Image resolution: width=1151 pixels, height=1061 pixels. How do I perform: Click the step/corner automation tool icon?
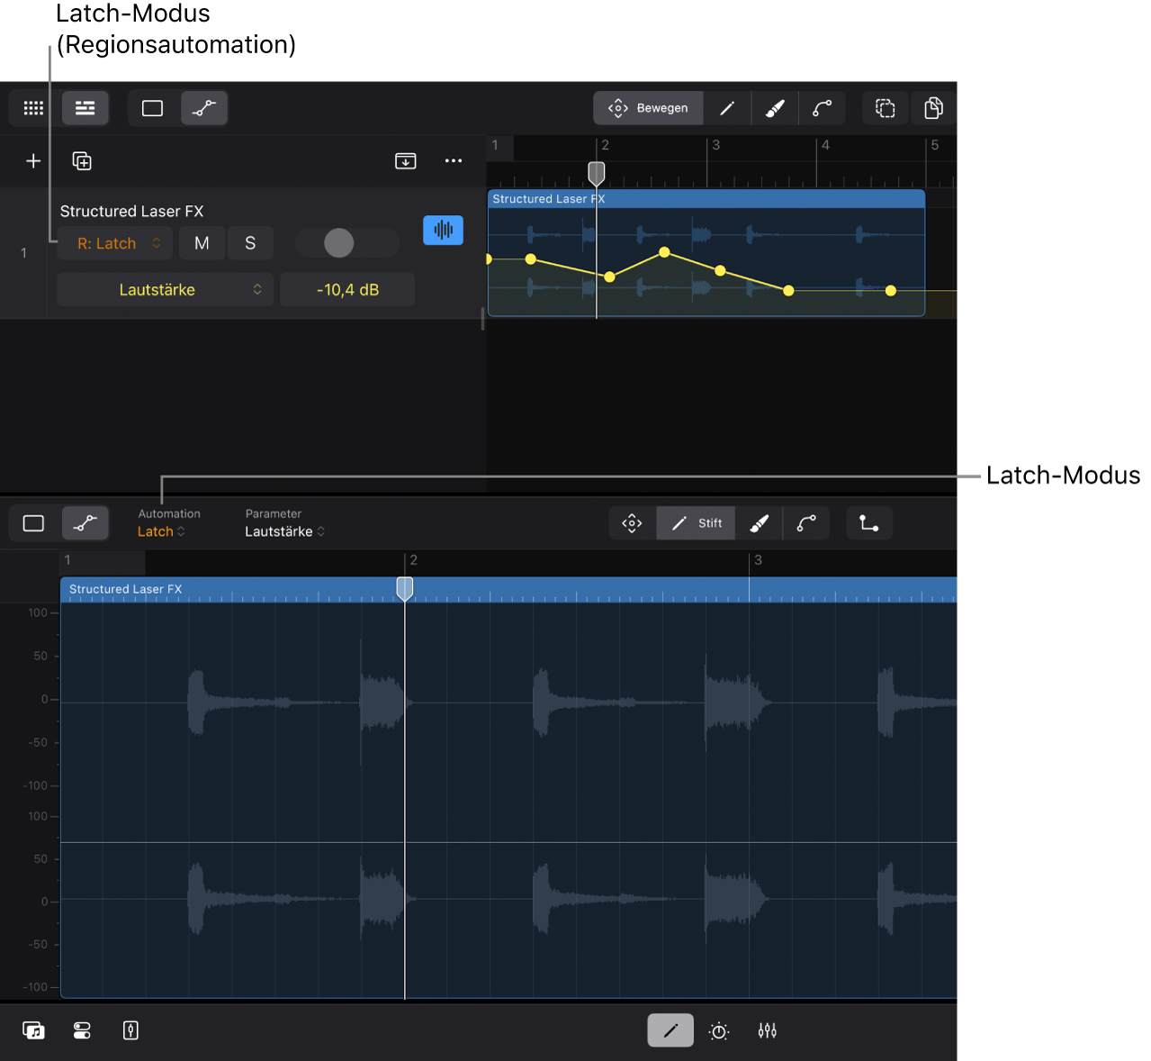point(869,523)
